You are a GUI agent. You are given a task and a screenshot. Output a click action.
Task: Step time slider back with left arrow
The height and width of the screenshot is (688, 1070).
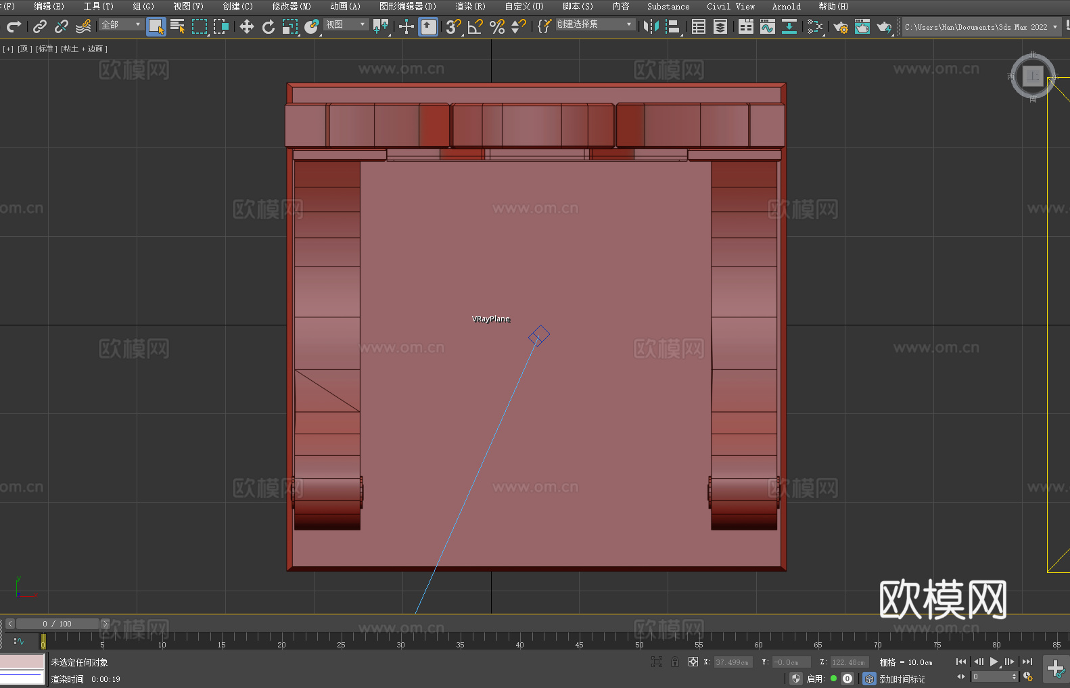coord(9,624)
